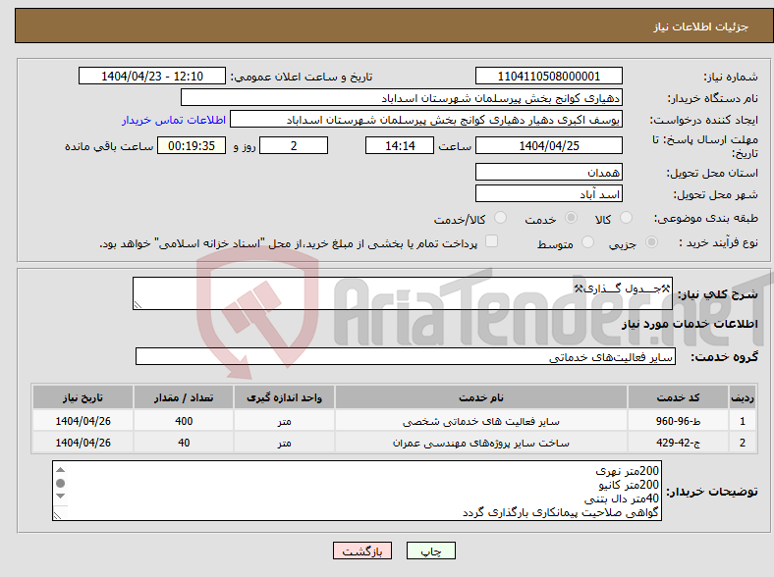Click the چاپ print button
Image resolution: width=774 pixels, height=577 pixels.
431,551
